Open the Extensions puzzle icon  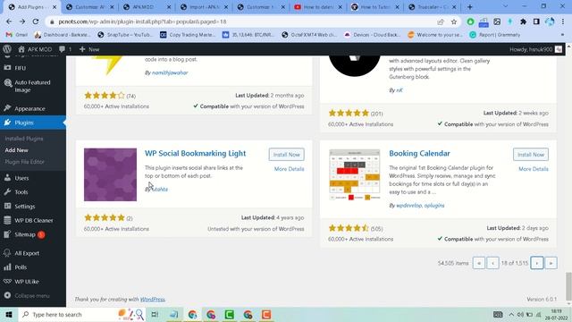point(523,21)
